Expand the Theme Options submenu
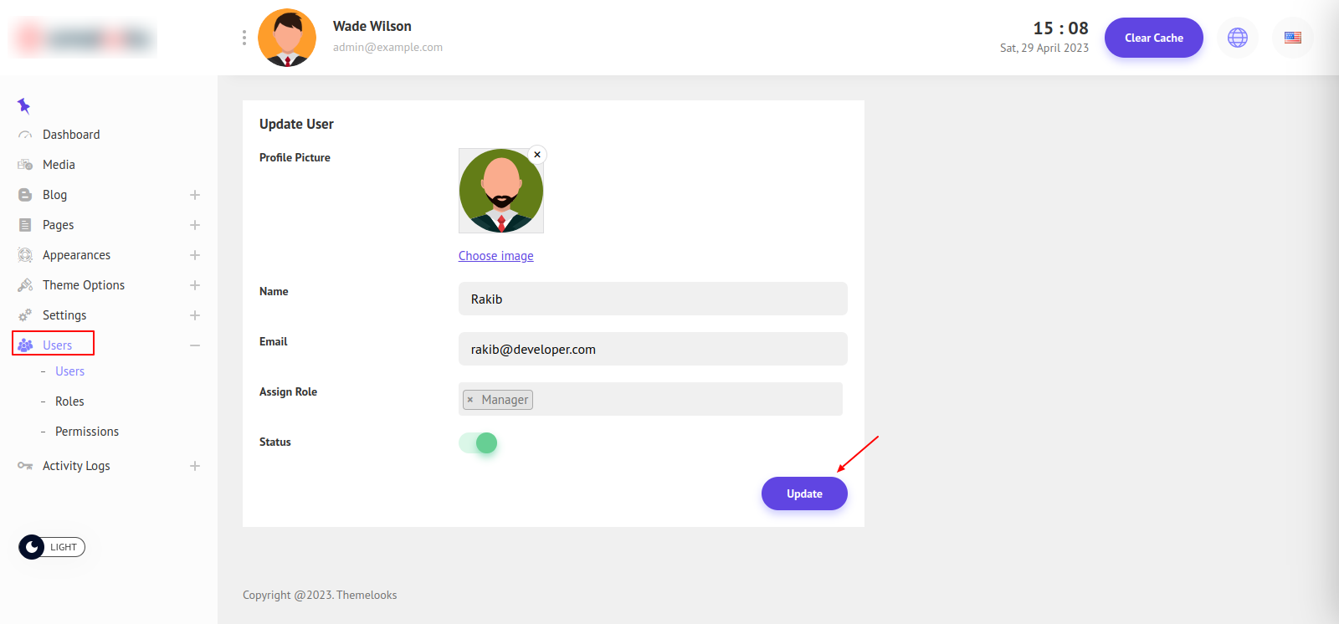The height and width of the screenshot is (624, 1339). (x=195, y=285)
